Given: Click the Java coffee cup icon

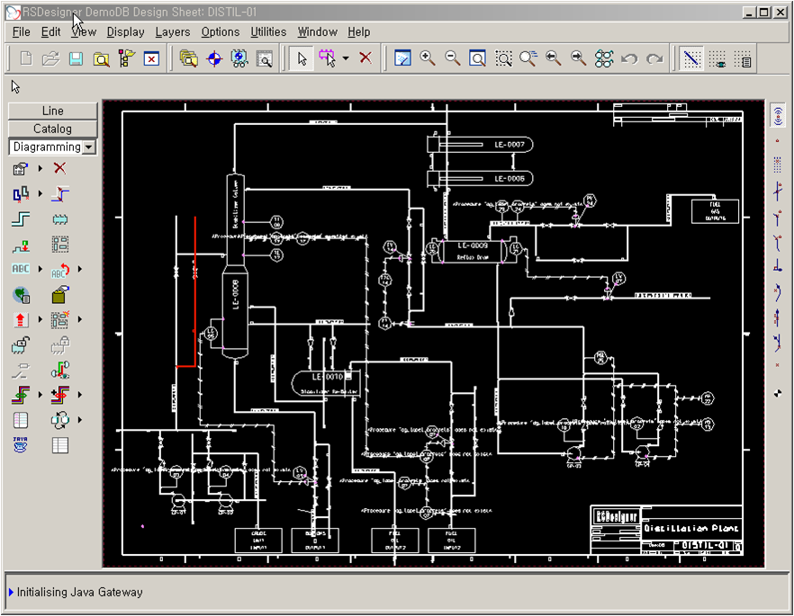Looking at the screenshot, I should 20,445.
